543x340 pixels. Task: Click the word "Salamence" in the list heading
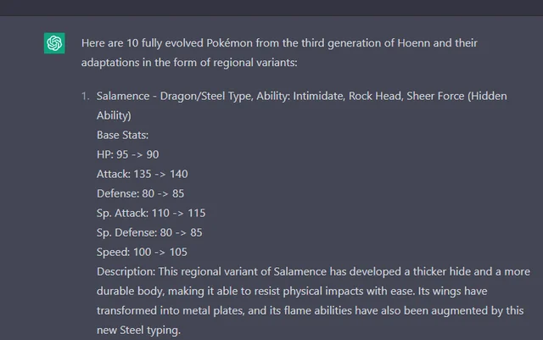124,97
